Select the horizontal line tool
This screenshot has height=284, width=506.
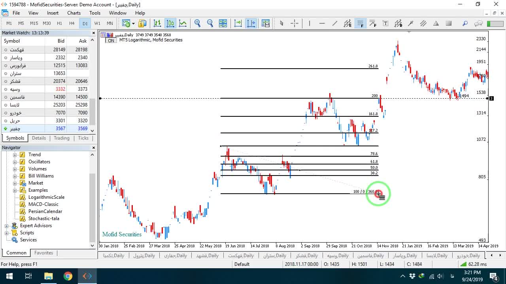[322, 23]
